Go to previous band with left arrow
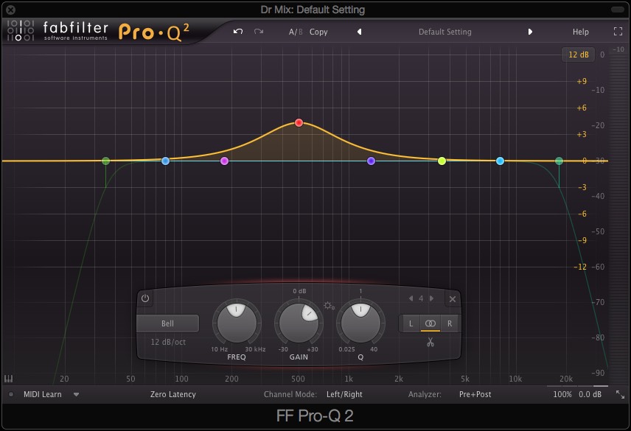This screenshot has height=431, width=631. (411, 298)
